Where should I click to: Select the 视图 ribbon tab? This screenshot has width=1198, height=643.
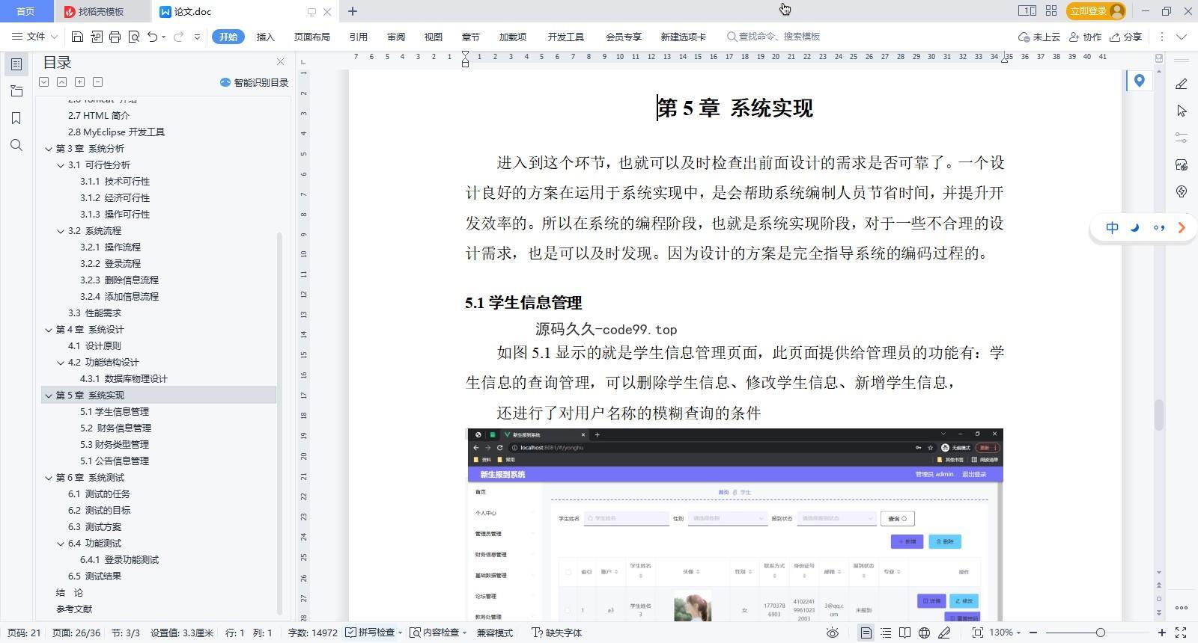pyautogui.click(x=433, y=37)
